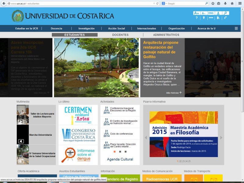Switch to the DOCENTES tab
Screen dimensions: 244x183
pos(120,35)
